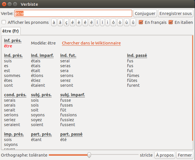Insert the à character button
This screenshot has height=160, width=195.
click(x=54, y=22)
